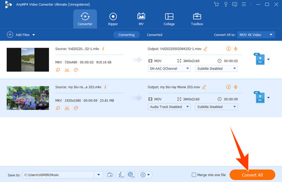The height and width of the screenshot is (182, 282).
Task: Show output info for my blu-ray Movie 203.mov
Action: (228, 87)
